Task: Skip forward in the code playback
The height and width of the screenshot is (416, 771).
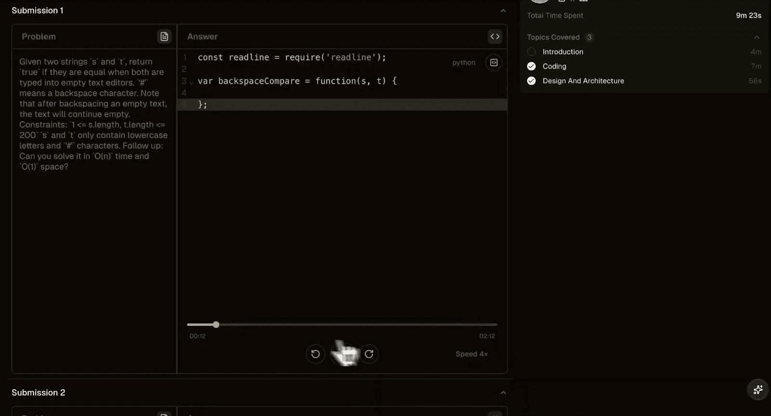Action: (x=369, y=354)
